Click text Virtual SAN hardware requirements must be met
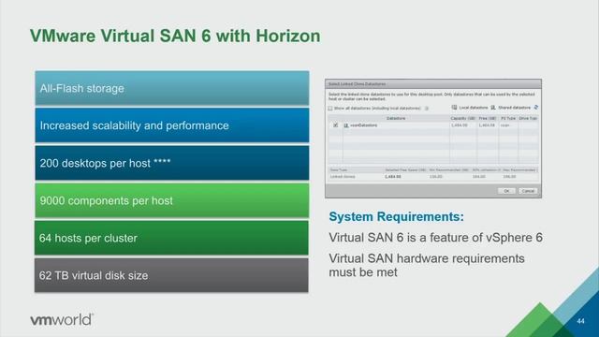599x337 pixels. 427,265
